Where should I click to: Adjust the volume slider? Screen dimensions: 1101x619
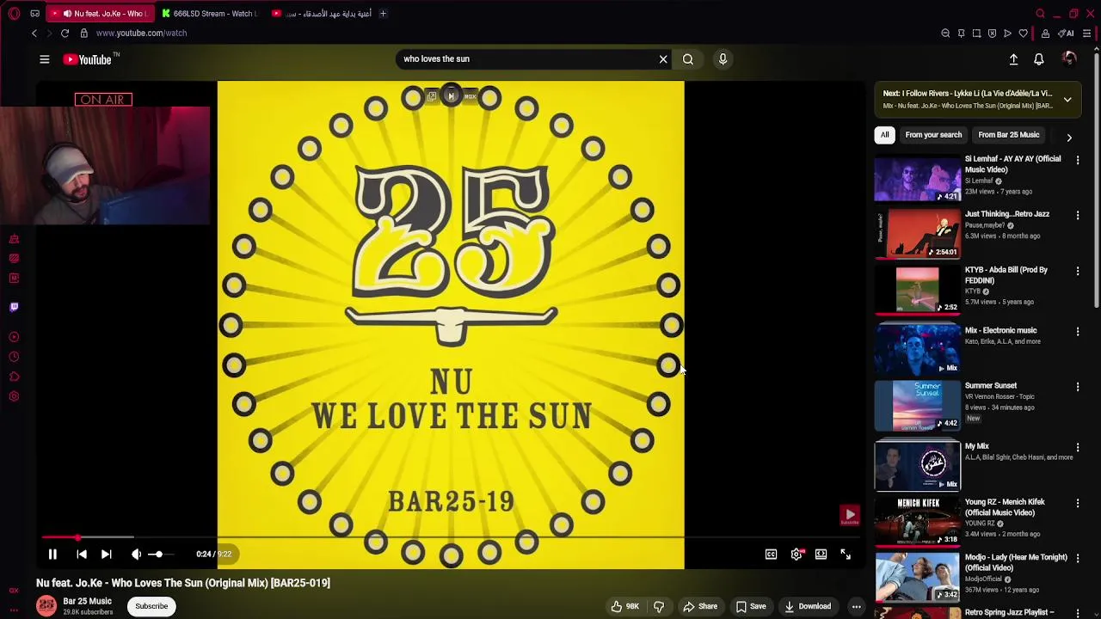tap(160, 555)
